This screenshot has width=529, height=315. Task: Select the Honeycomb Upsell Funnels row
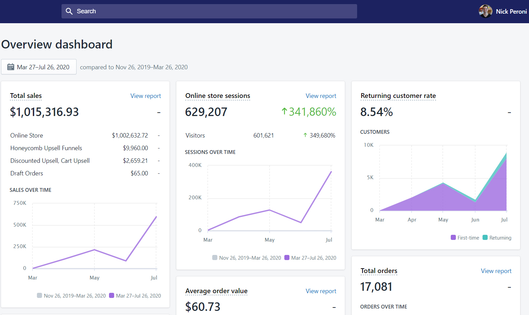(x=85, y=148)
